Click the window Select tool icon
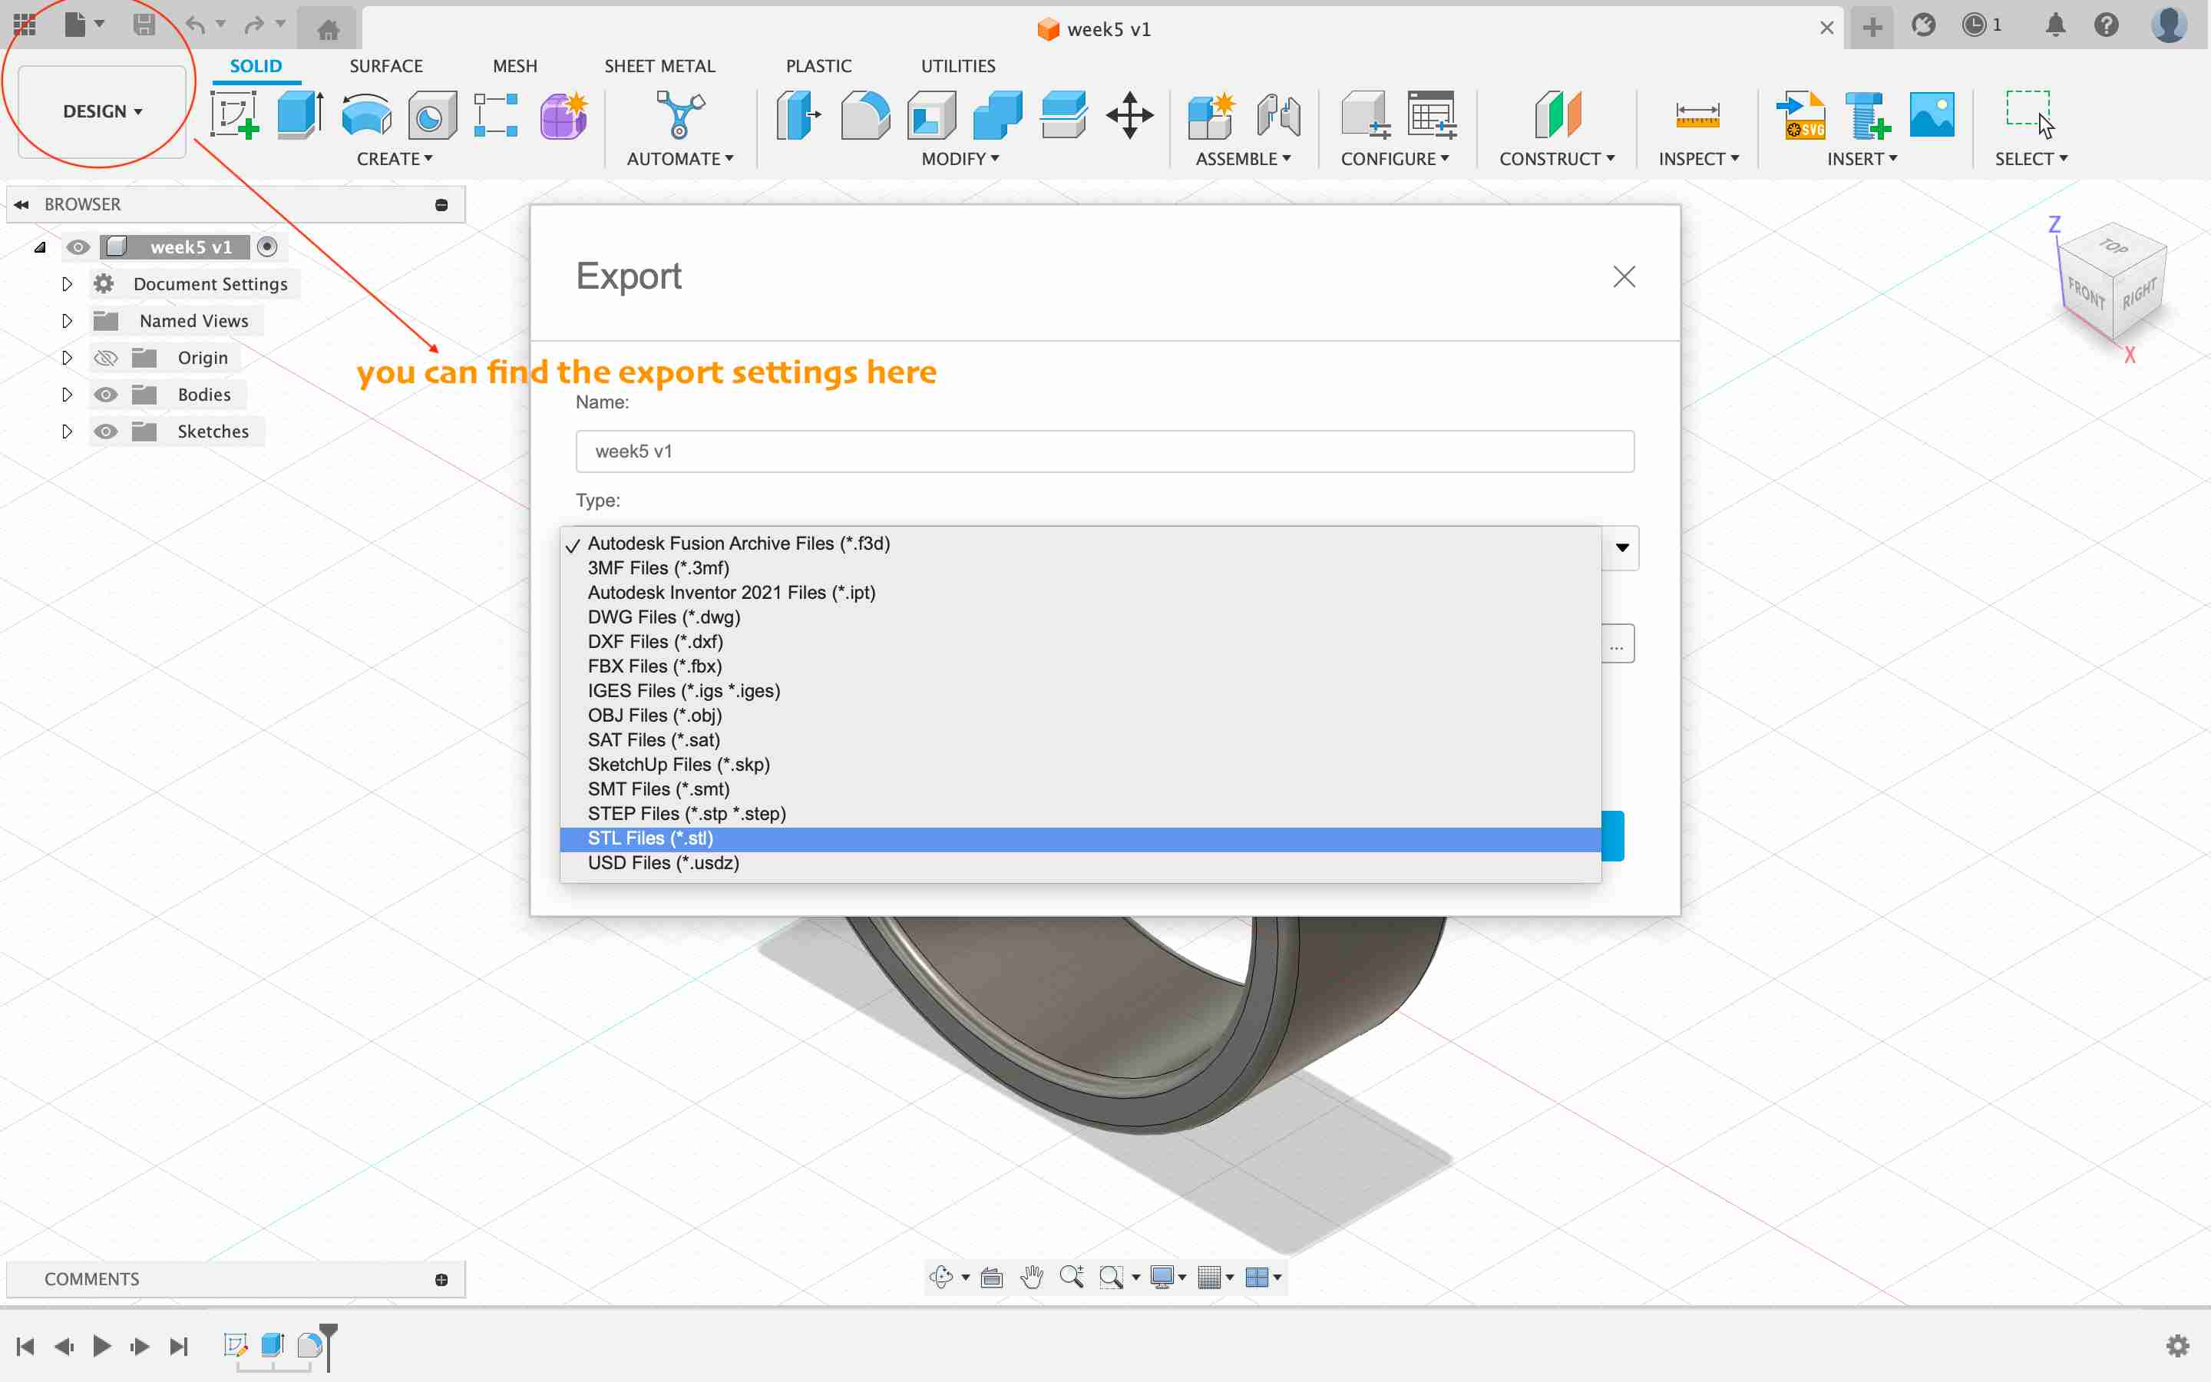Image resolution: width=2211 pixels, height=1382 pixels. 2030,115
